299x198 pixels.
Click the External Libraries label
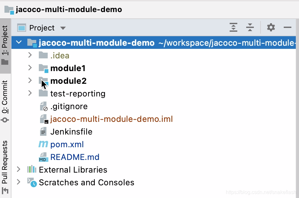73,170
